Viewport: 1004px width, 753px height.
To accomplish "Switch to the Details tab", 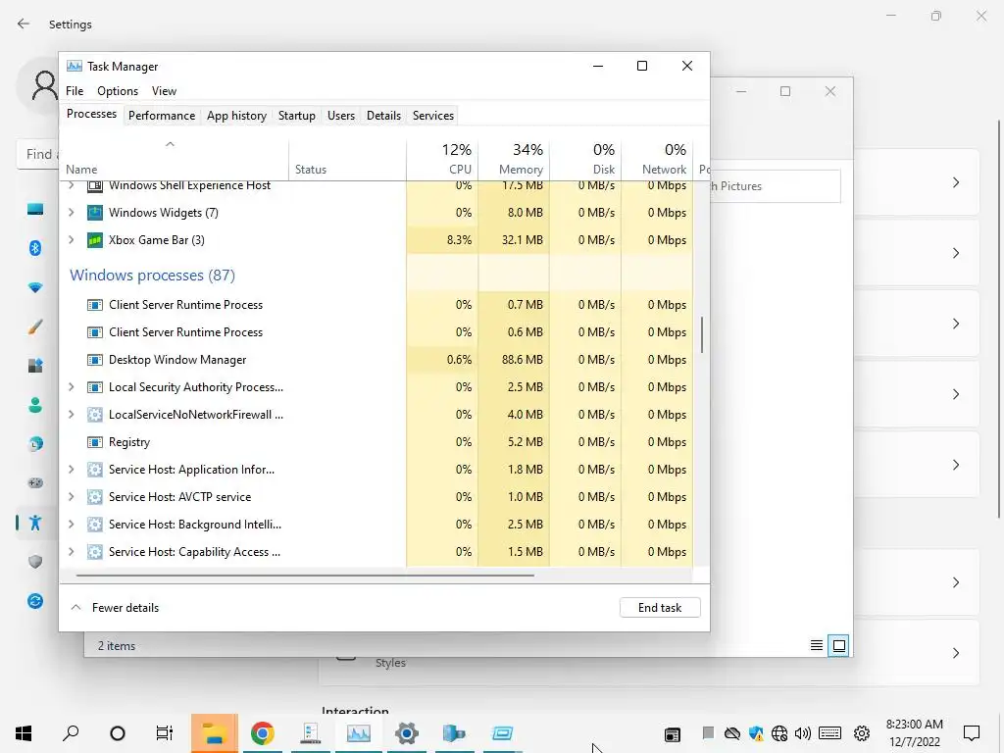I will tap(383, 116).
